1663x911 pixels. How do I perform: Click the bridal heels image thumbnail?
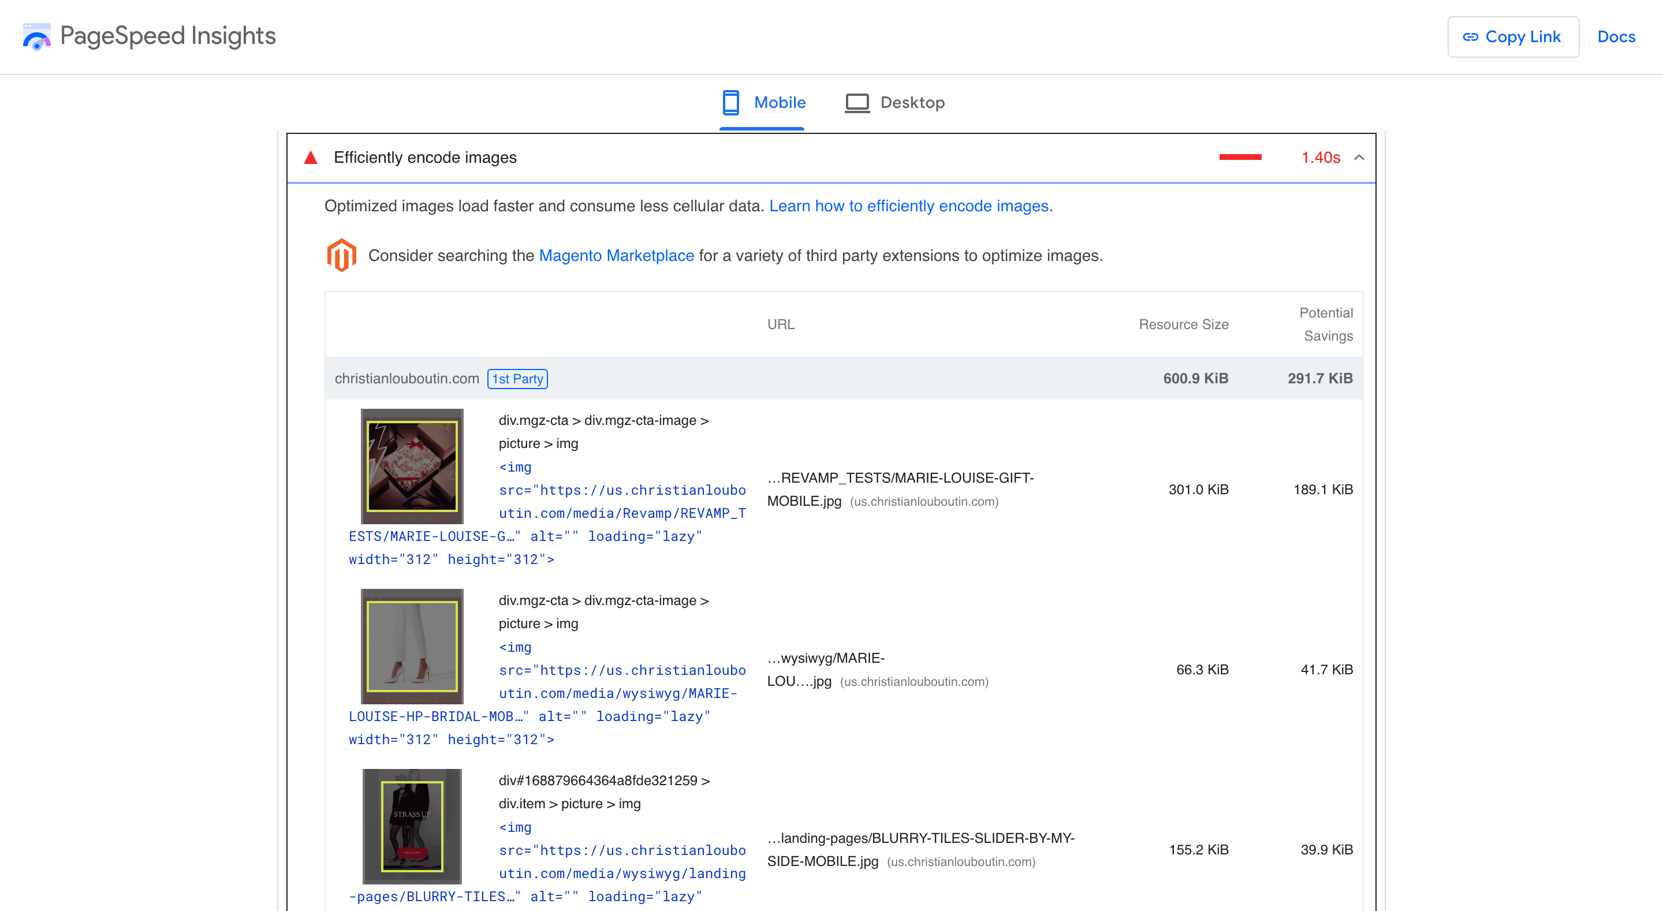coord(412,645)
